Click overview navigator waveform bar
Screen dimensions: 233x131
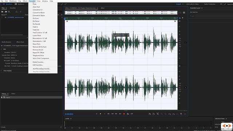pos(121,13)
